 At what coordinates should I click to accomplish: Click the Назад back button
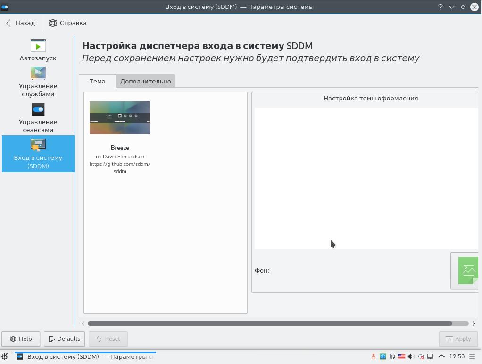click(21, 23)
